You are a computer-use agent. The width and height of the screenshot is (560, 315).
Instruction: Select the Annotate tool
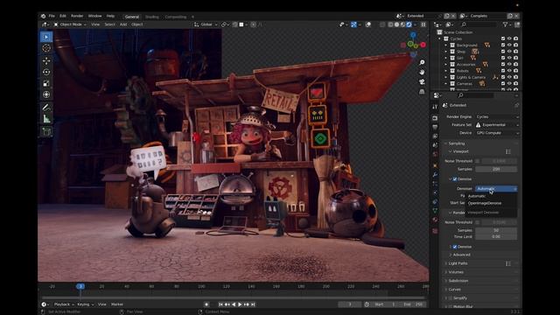tap(46, 107)
